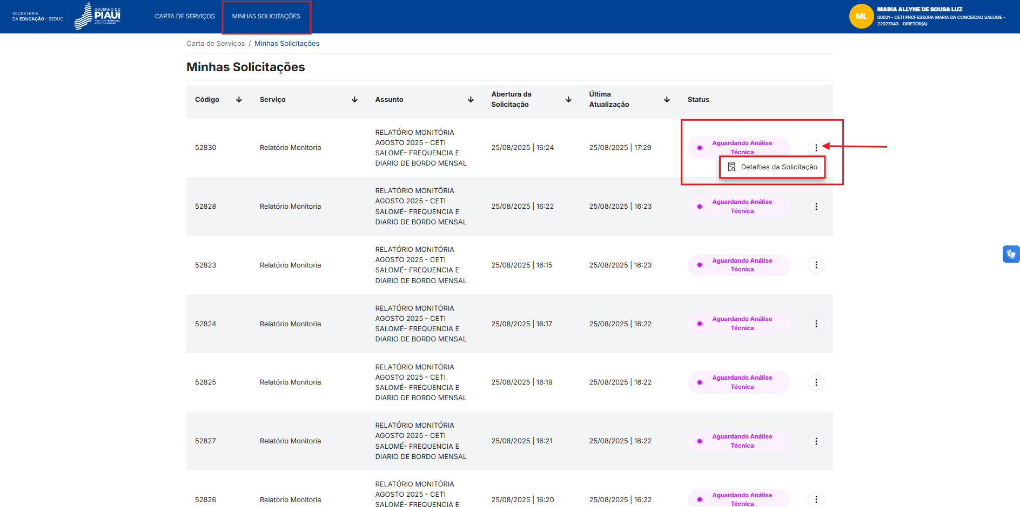Click Carta de Serviços breadcrumb link
1020x507 pixels.
pyautogui.click(x=216, y=44)
